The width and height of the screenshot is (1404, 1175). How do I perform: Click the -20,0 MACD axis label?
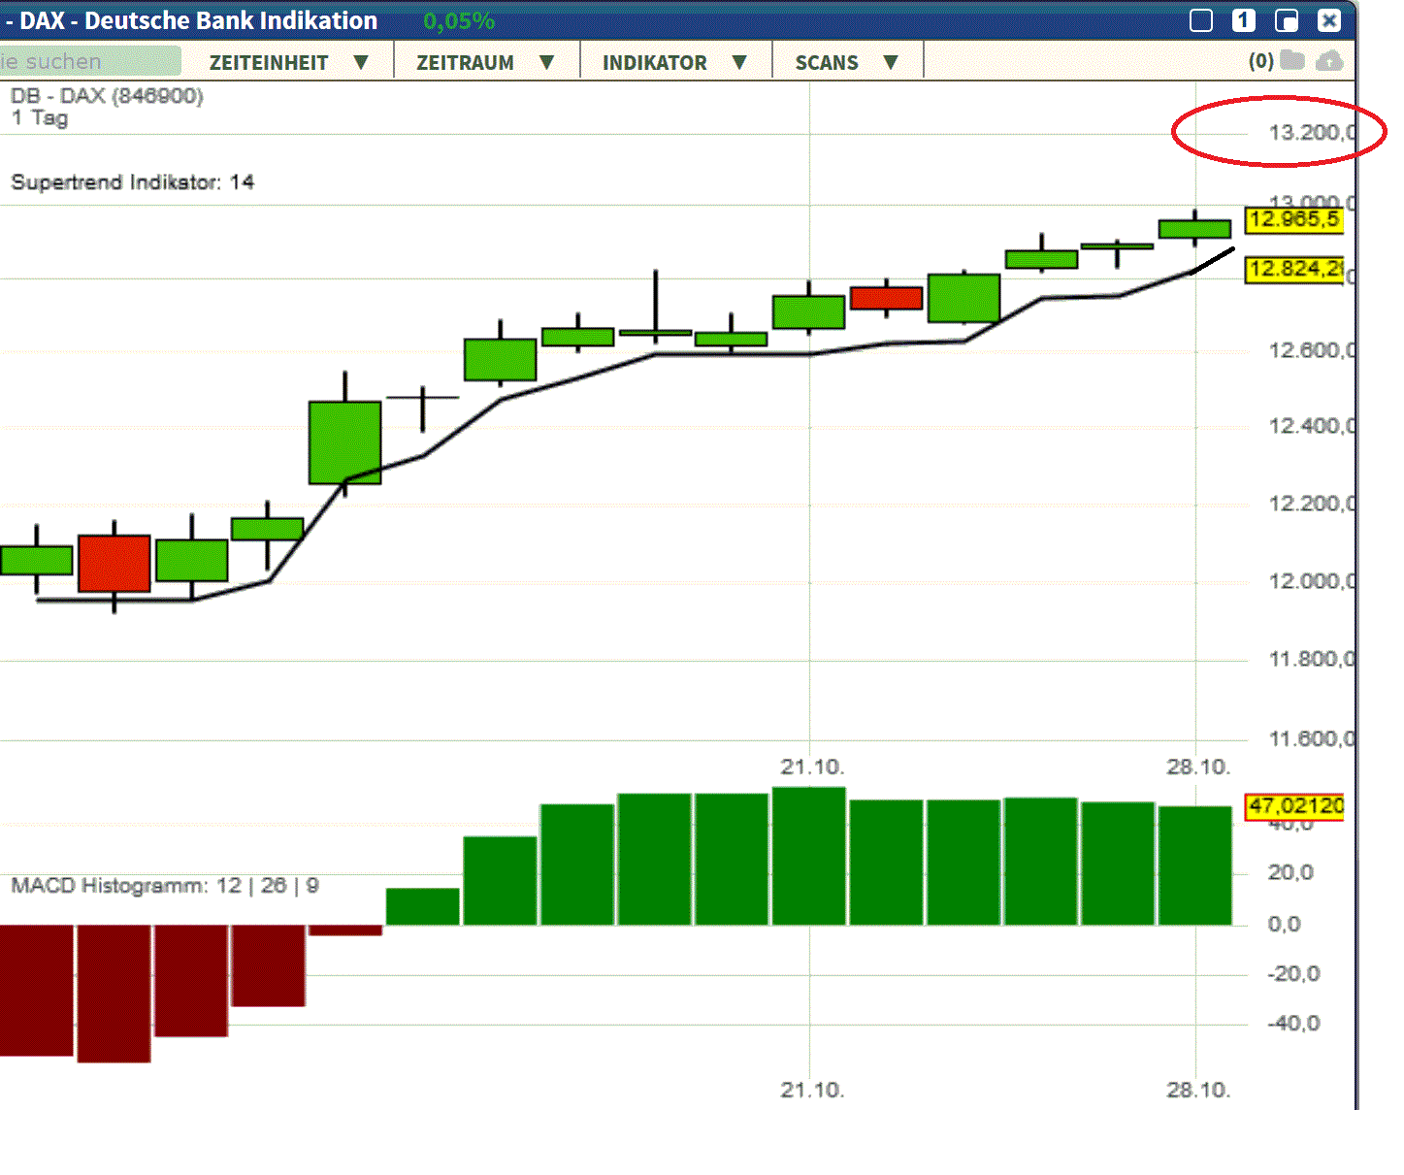coord(1293,974)
